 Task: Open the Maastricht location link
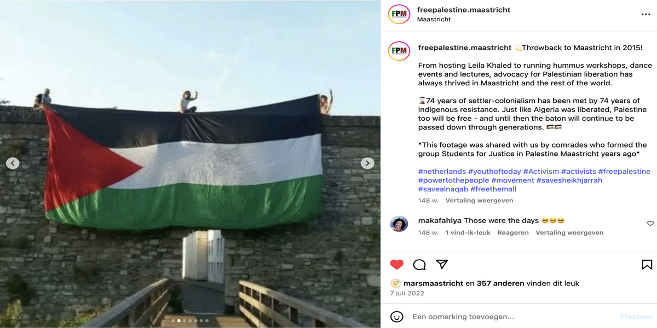coord(434,19)
